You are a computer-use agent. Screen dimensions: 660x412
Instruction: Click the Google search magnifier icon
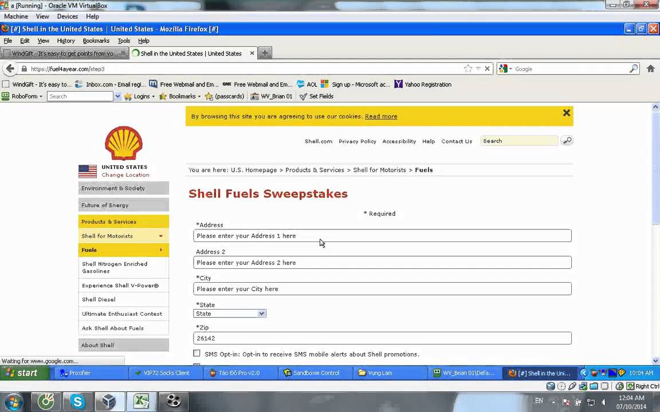[634, 69]
